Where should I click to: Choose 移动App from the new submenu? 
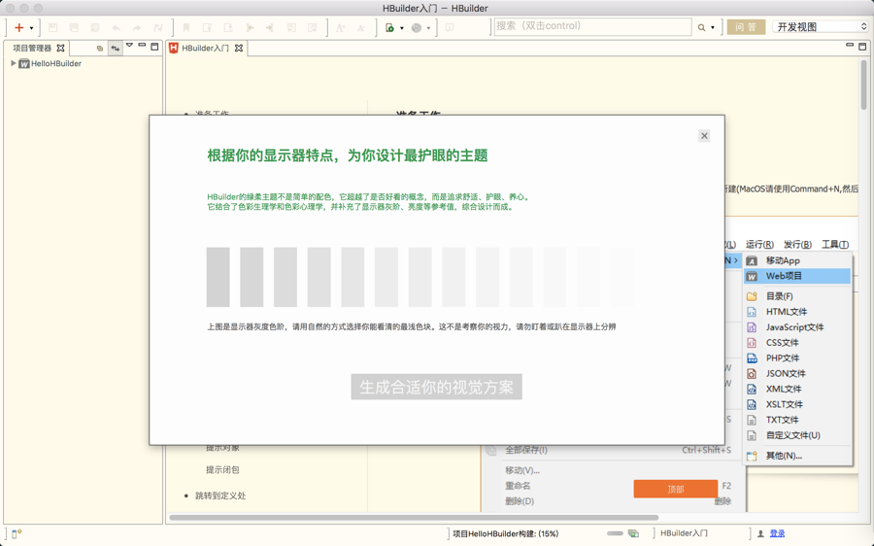point(797,260)
